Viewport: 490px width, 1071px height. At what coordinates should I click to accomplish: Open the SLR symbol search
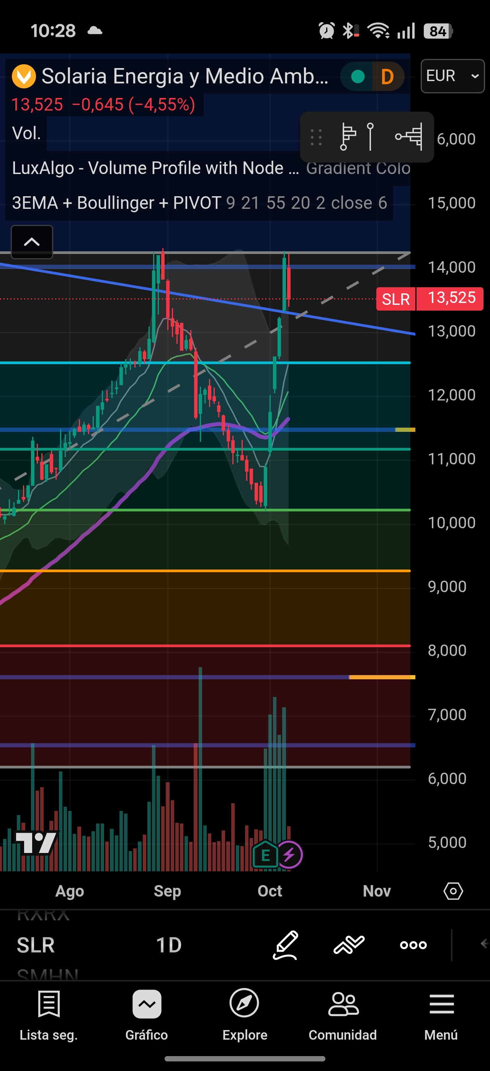click(36, 945)
